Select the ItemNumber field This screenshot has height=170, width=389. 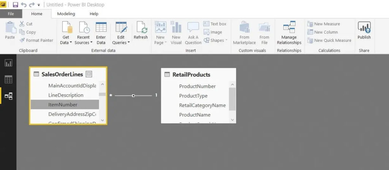coord(65,105)
